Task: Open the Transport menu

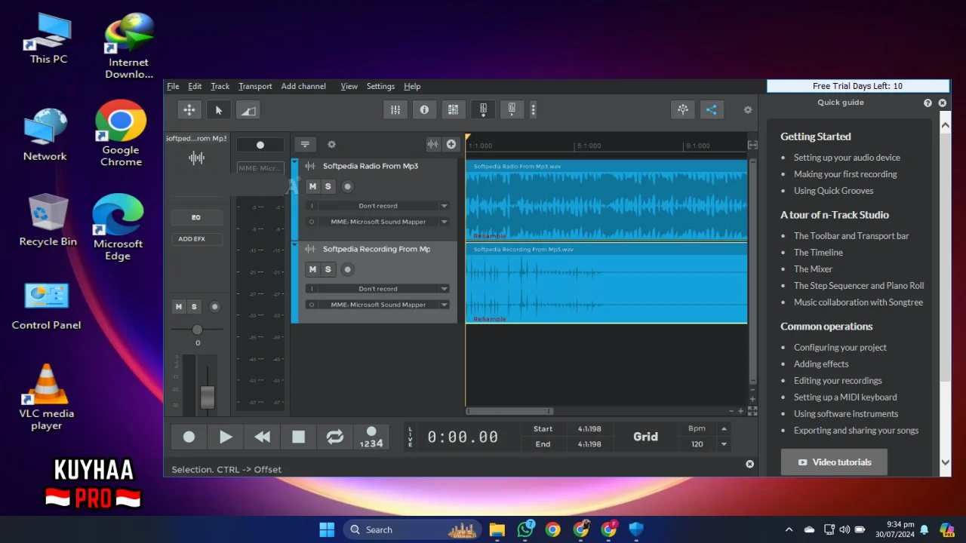Action: pos(255,86)
